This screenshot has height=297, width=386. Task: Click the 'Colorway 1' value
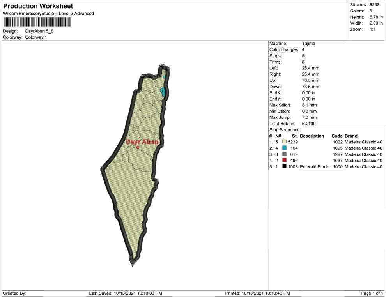(x=36, y=37)
